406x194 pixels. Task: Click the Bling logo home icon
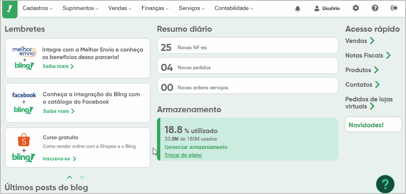[10, 9]
